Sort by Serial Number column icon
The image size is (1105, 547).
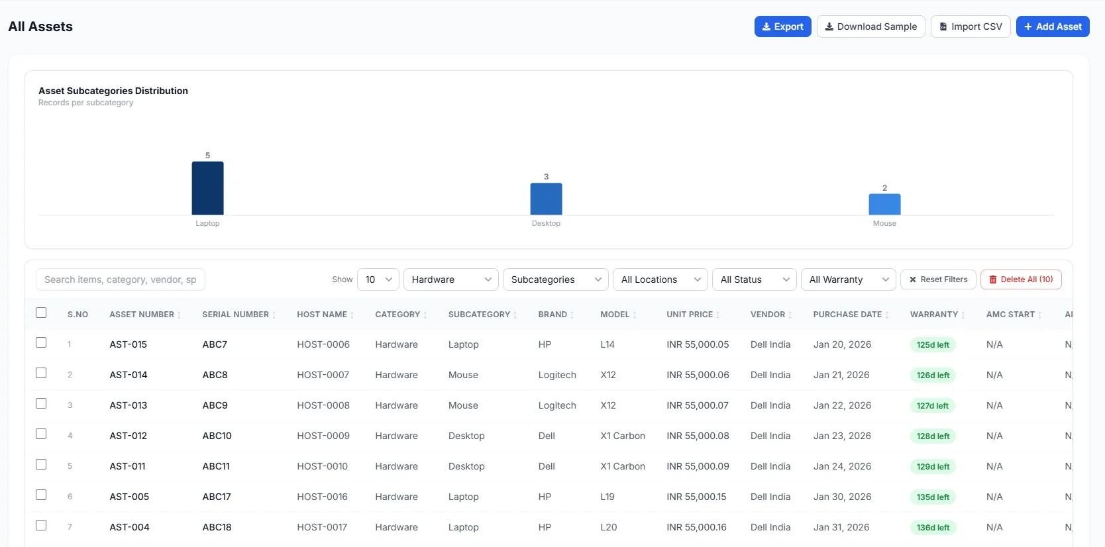click(274, 315)
